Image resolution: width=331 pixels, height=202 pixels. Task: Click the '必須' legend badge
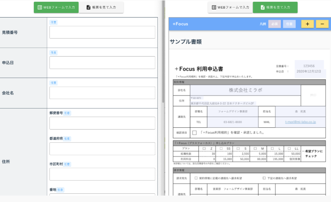pos(274,24)
